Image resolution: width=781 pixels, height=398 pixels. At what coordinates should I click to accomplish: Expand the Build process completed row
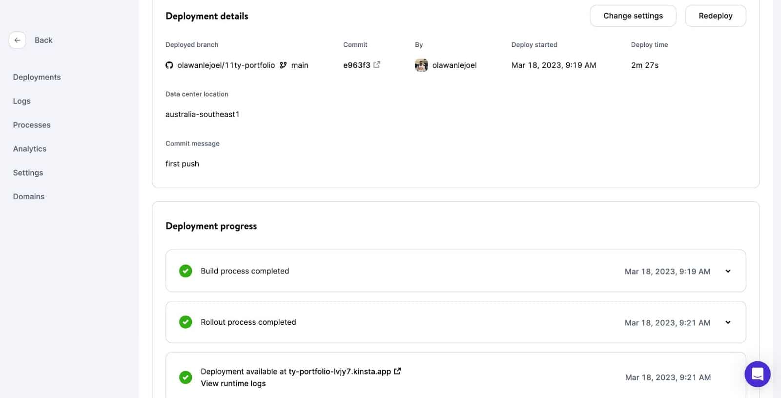[728, 271]
